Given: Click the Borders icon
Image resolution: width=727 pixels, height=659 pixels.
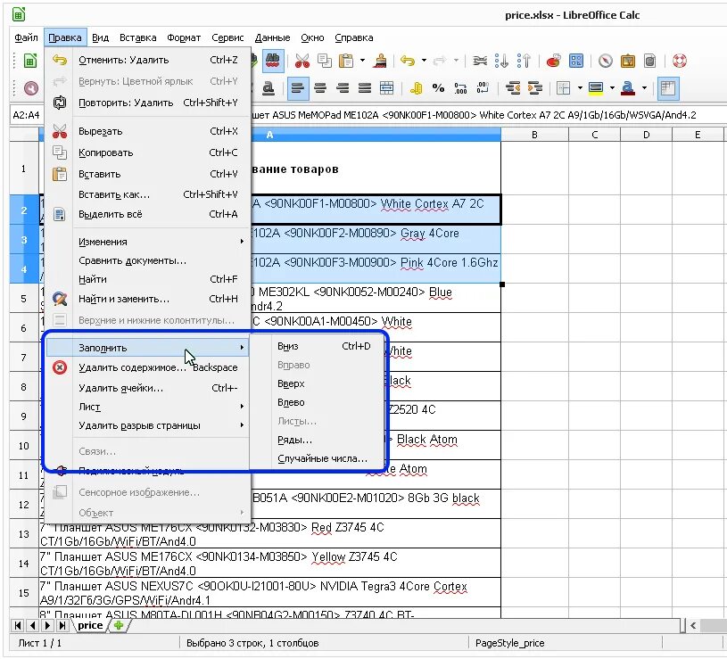Looking at the screenshot, I should pyautogui.click(x=564, y=88).
